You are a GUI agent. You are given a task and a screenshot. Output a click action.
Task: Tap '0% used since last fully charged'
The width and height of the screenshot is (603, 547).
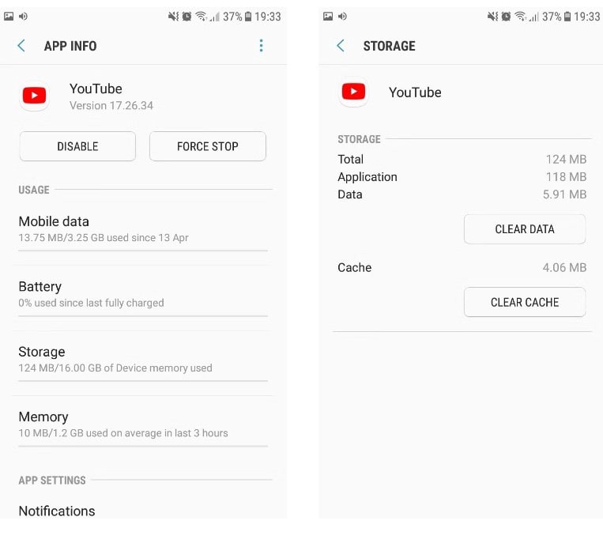[x=91, y=303]
